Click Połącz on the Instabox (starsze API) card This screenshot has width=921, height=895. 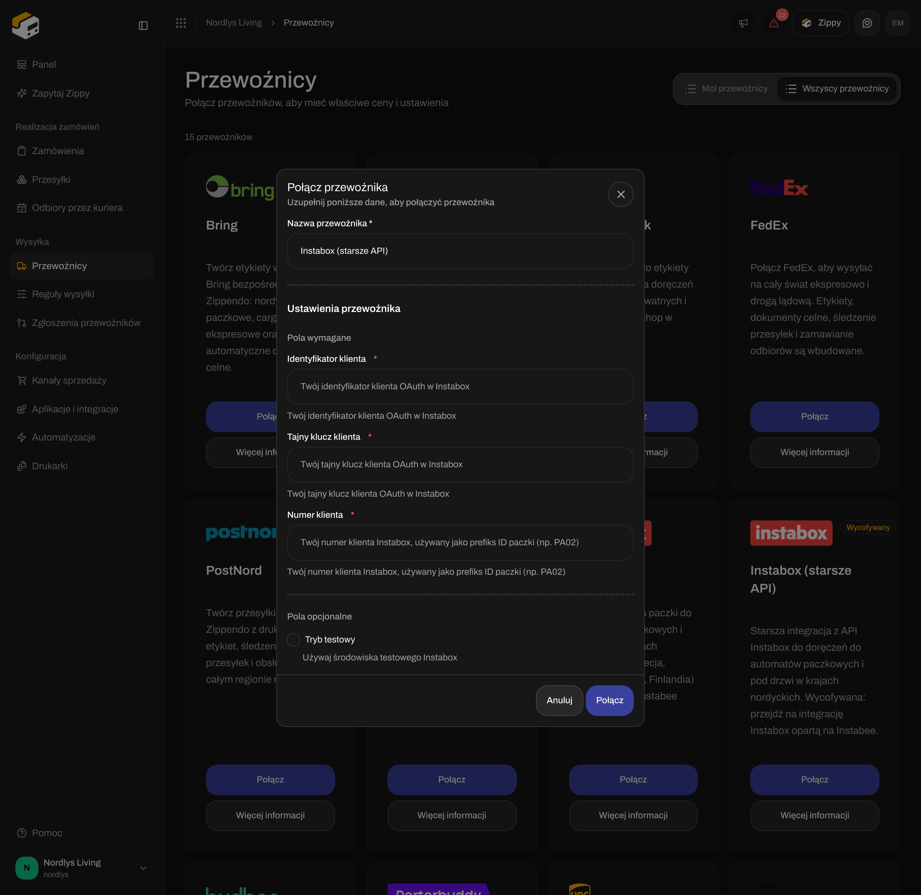[815, 779]
